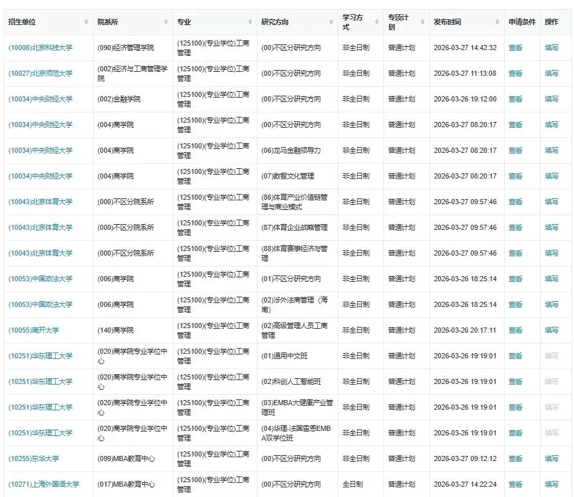
Task: Select cell (099)MBA教育中心
Action: (x=126, y=458)
